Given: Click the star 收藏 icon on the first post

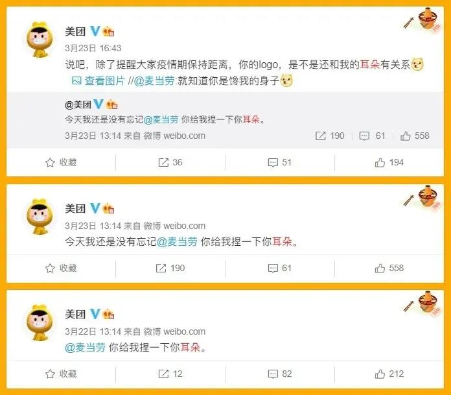Looking at the screenshot, I should [50, 163].
